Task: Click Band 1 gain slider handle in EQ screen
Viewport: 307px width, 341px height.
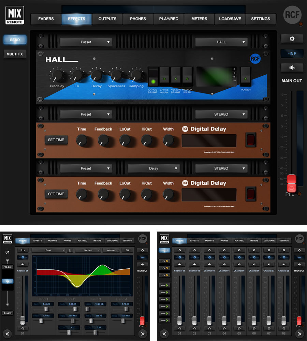Action: coord(46,309)
